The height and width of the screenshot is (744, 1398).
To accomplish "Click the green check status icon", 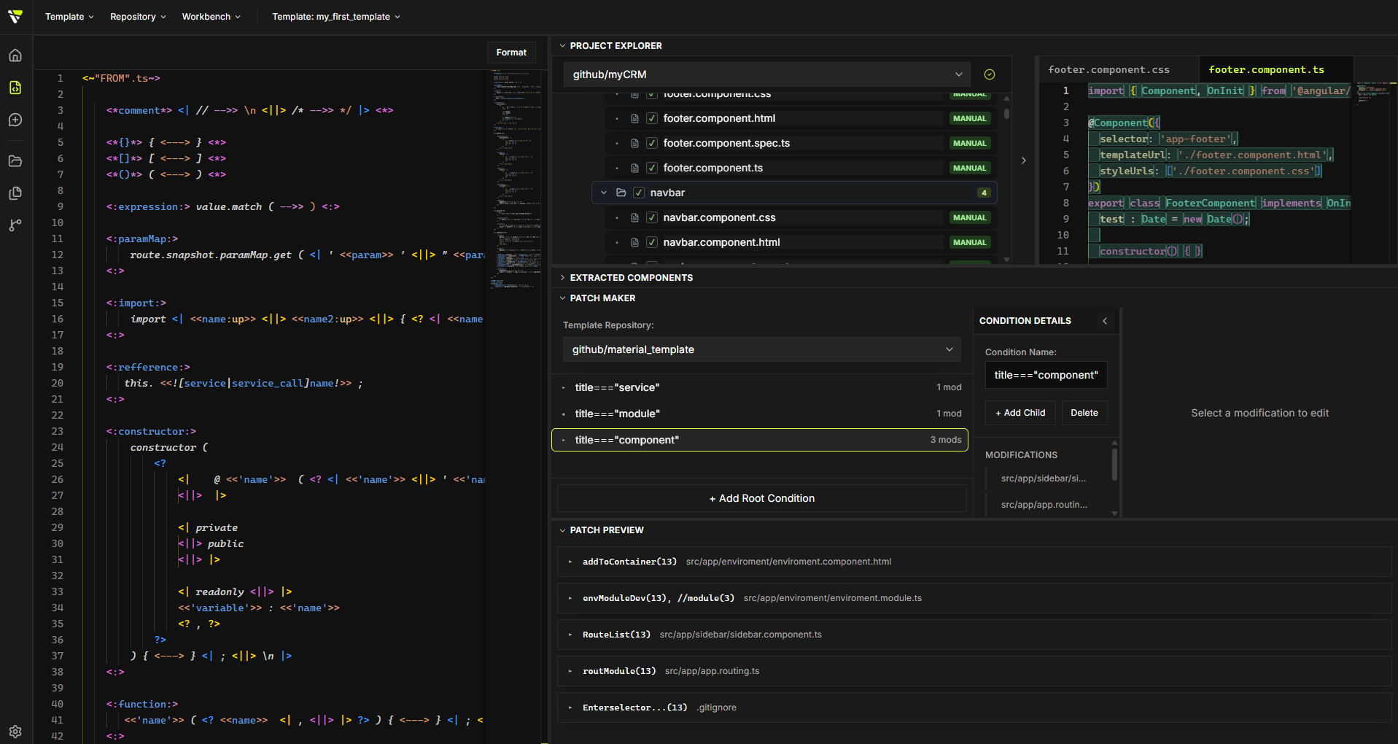I will pos(990,74).
